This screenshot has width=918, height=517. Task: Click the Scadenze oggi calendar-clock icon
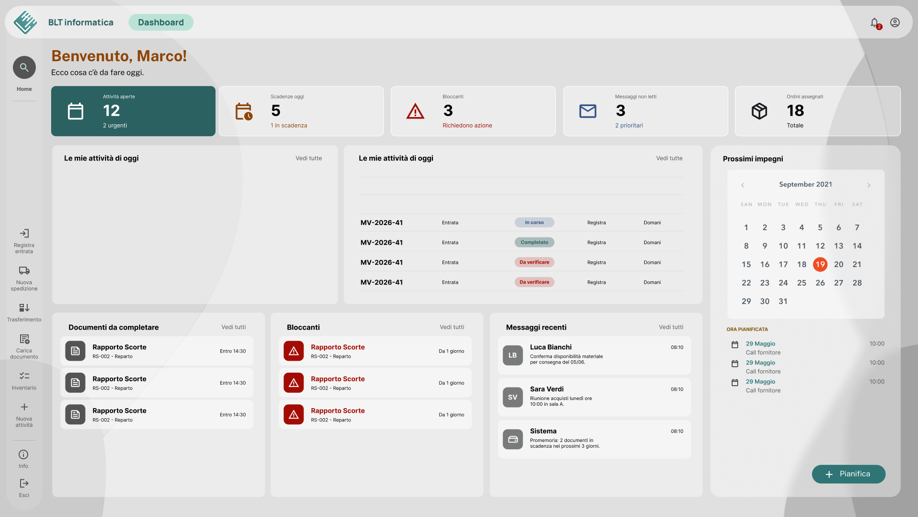click(244, 111)
